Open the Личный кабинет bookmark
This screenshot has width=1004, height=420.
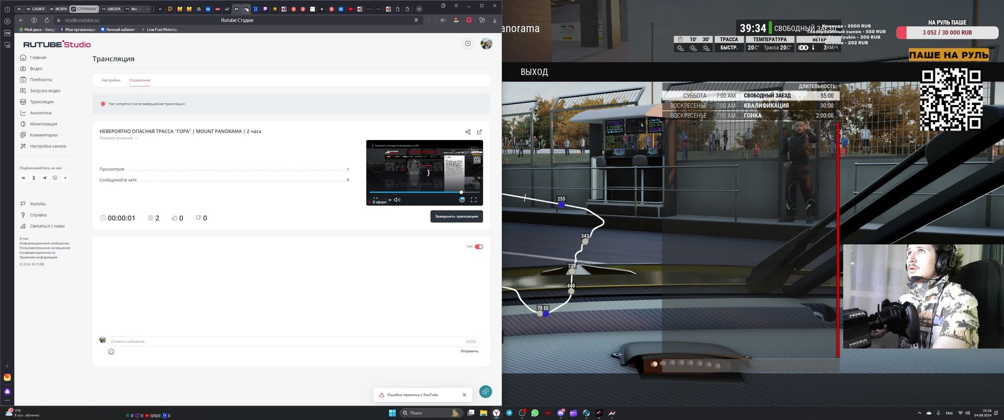(x=118, y=30)
